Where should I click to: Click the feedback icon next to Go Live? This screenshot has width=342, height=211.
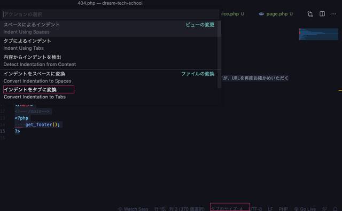(x=325, y=209)
